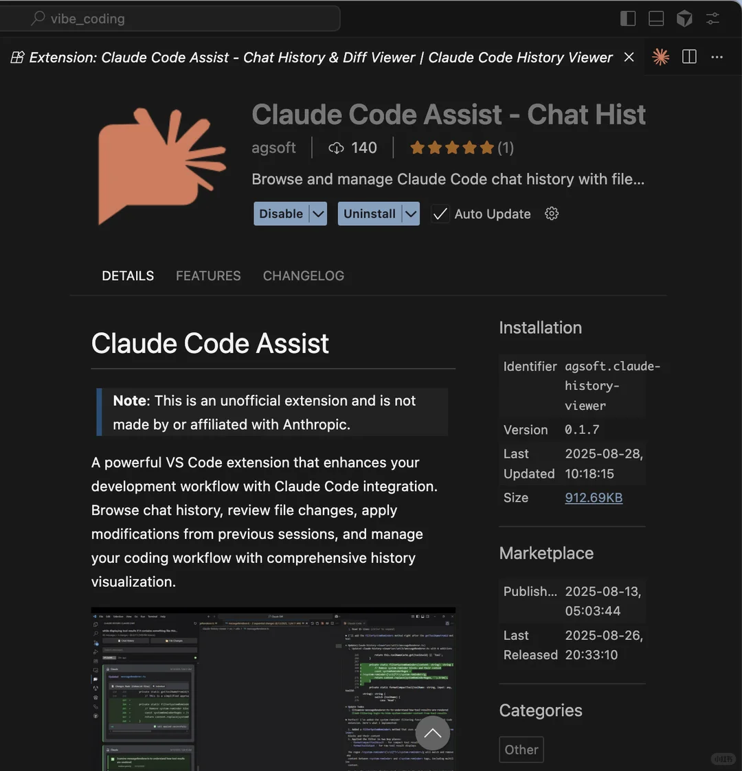Click the Disable button
The width and height of the screenshot is (742, 771).
tap(281, 214)
